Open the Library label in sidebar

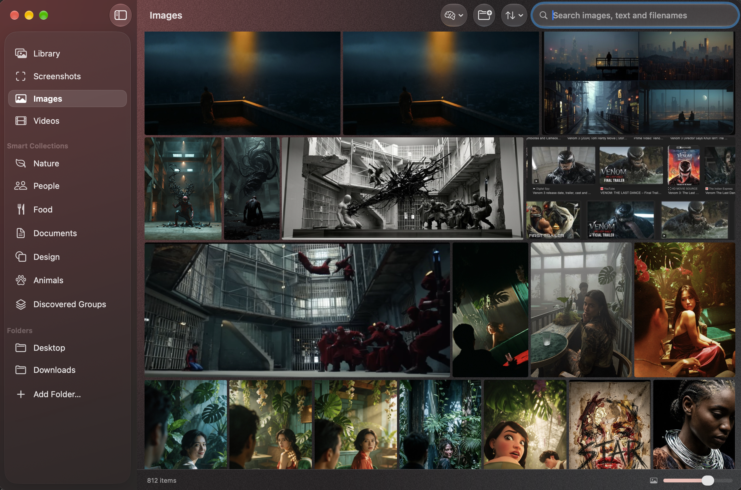pos(47,53)
